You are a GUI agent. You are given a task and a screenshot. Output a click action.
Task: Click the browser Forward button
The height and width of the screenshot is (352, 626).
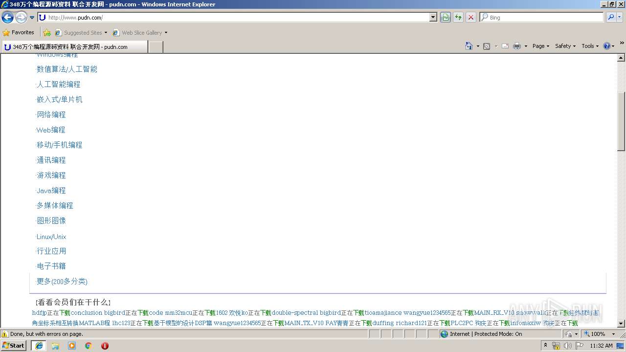coord(21,18)
